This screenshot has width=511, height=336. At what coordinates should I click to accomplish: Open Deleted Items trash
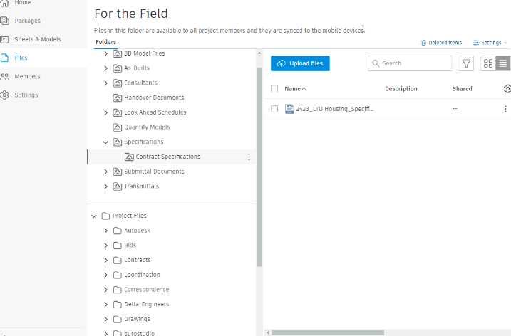tap(441, 43)
